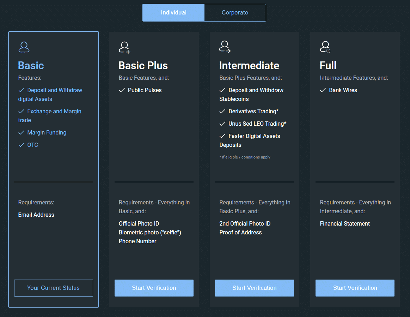Select the Basic Plus heading

coord(143,66)
